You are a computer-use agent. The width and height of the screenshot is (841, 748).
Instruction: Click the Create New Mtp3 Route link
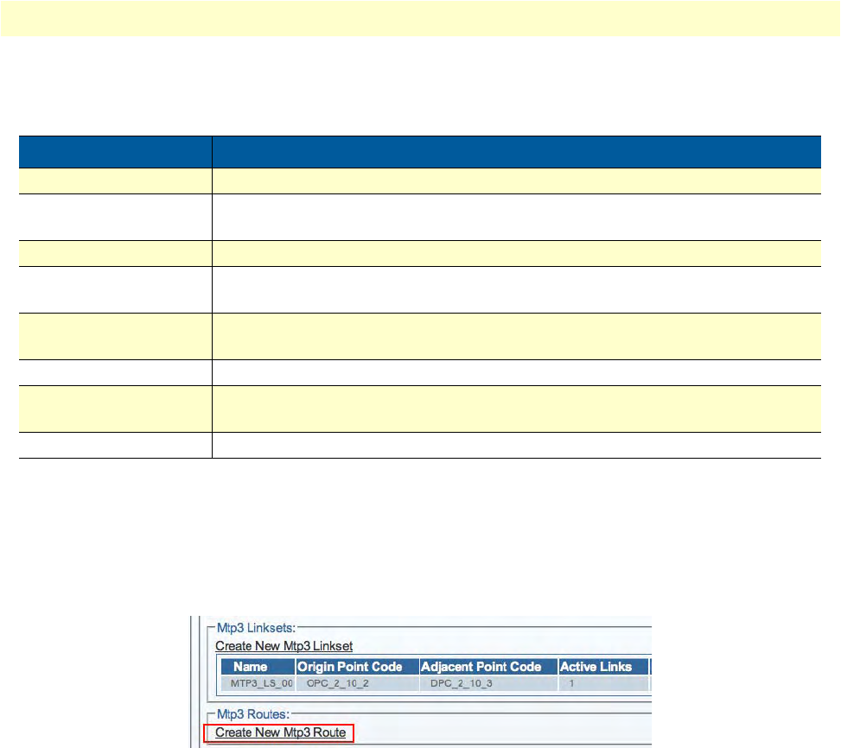pos(280,732)
